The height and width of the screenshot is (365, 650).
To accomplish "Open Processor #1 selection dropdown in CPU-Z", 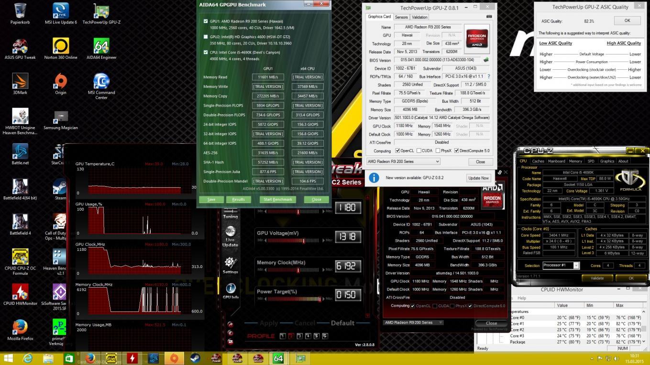I will click(560, 266).
